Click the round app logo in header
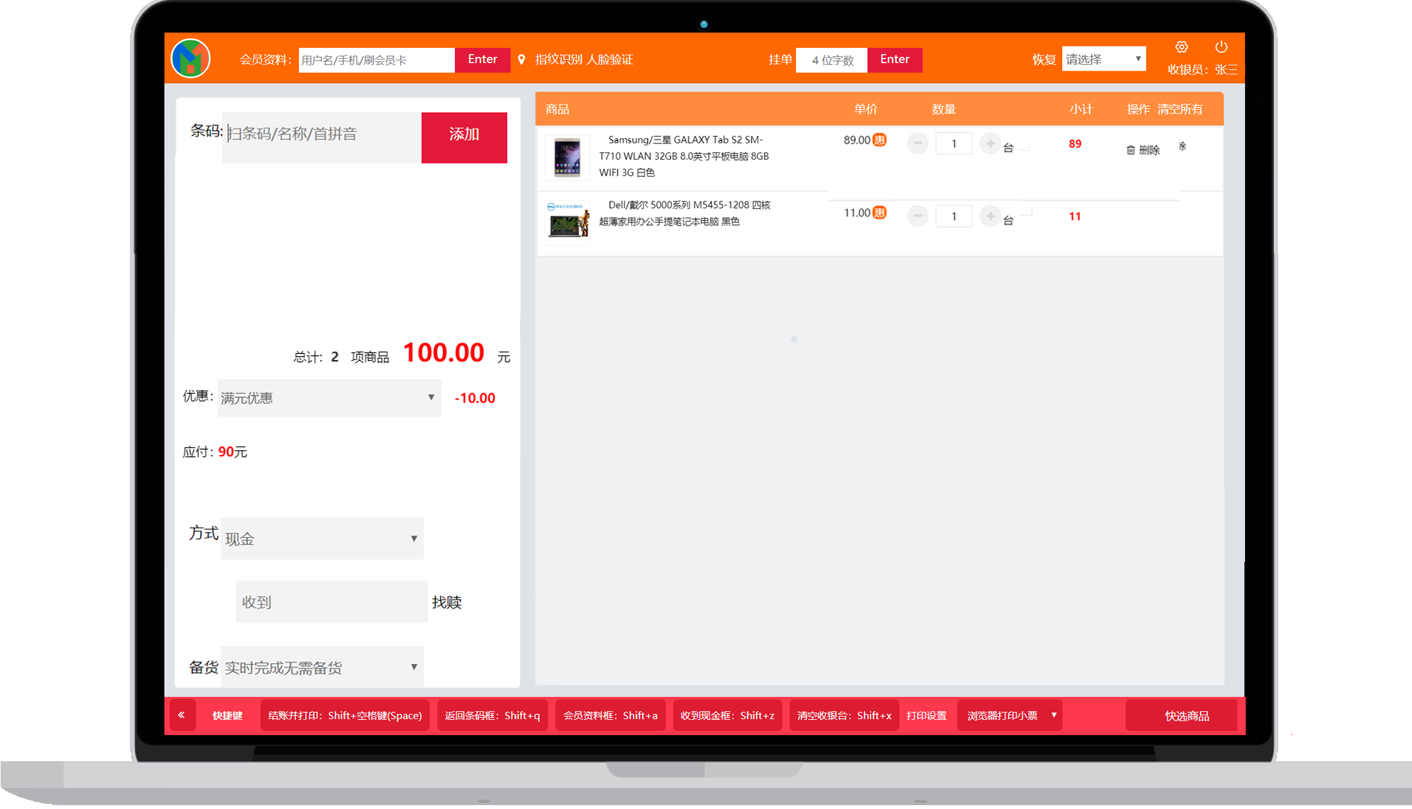Image resolution: width=1412 pixels, height=809 pixels. pos(191,59)
